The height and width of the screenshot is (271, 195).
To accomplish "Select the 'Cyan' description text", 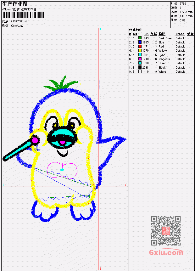I will [162, 55].
